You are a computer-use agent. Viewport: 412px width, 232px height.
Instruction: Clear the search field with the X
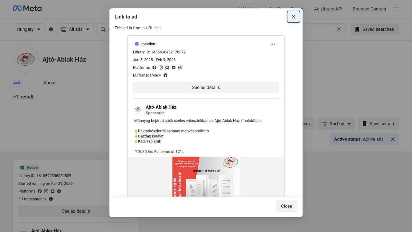click(339, 29)
